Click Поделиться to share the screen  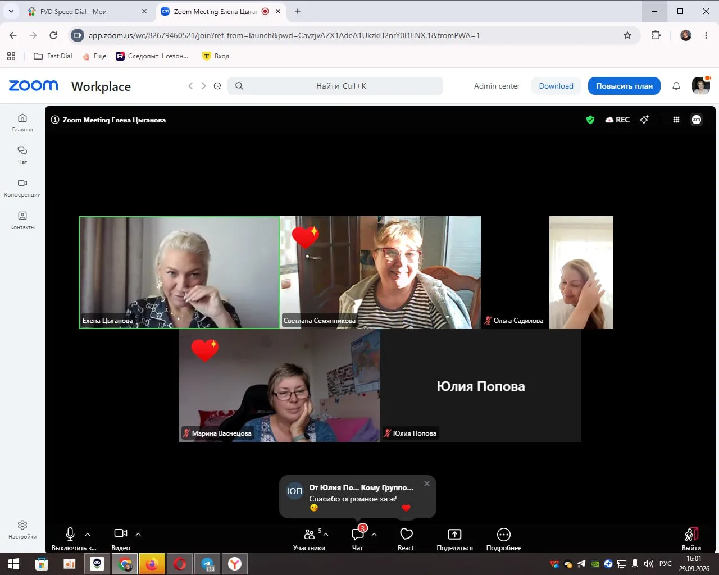tap(454, 539)
